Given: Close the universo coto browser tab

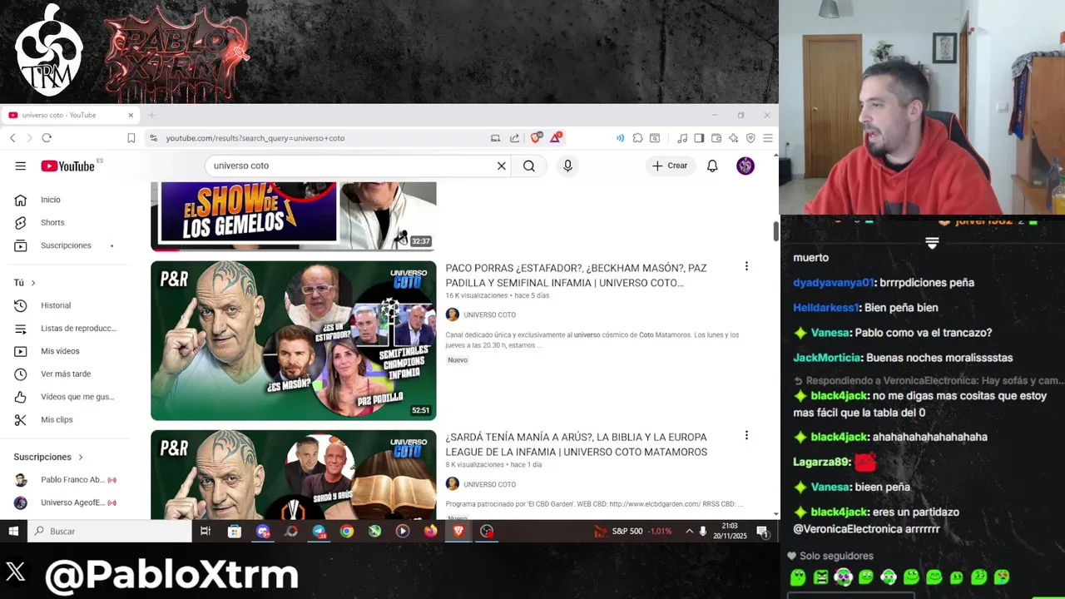Looking at the screenshot, I should pos(131,115).
